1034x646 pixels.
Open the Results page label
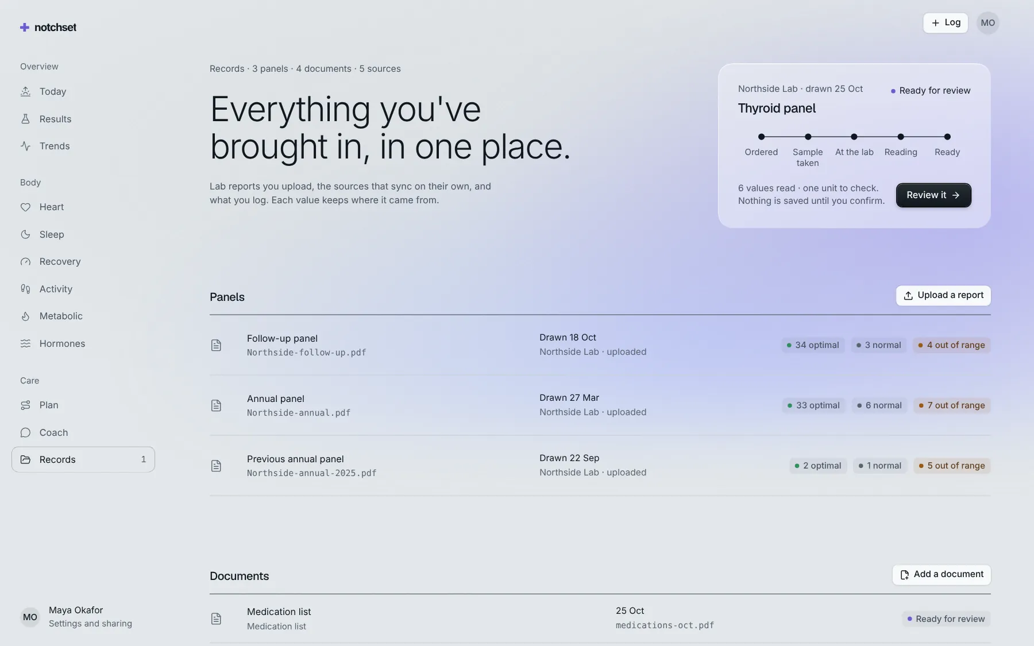pyautogui.click(x=55, y=119)
